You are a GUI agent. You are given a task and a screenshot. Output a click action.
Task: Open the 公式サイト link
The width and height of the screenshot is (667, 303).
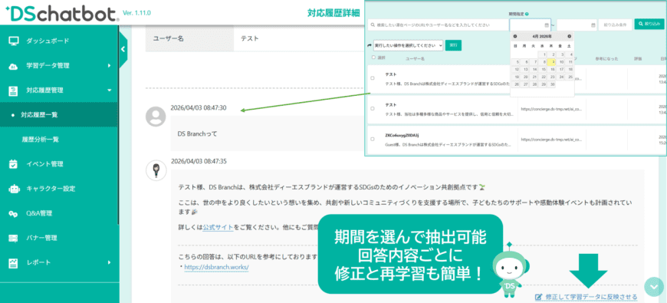[x=218, y=227]
